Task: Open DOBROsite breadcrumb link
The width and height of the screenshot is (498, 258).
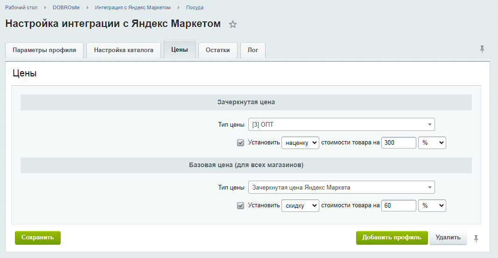Action: tap(66, 7)
